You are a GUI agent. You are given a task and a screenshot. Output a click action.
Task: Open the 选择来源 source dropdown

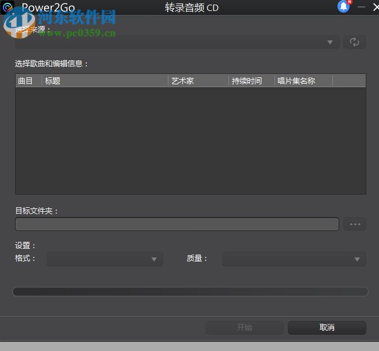177,42
